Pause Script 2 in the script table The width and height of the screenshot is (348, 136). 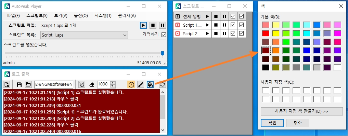[x=224, y=34]
